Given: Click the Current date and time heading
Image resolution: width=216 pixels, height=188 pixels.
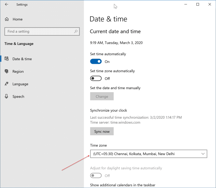Looking at the screenshot, I should point(115,31).
